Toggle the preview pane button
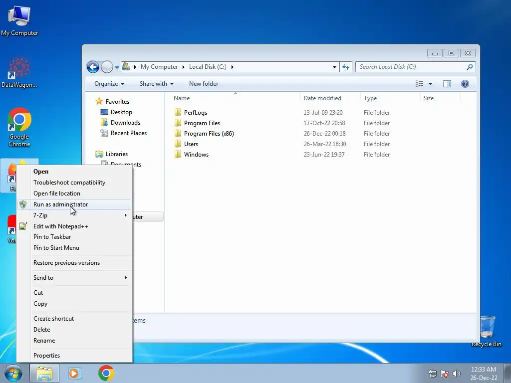Image resolution: width=511 pixels, height=383 pixels. [x=447, y=84]
